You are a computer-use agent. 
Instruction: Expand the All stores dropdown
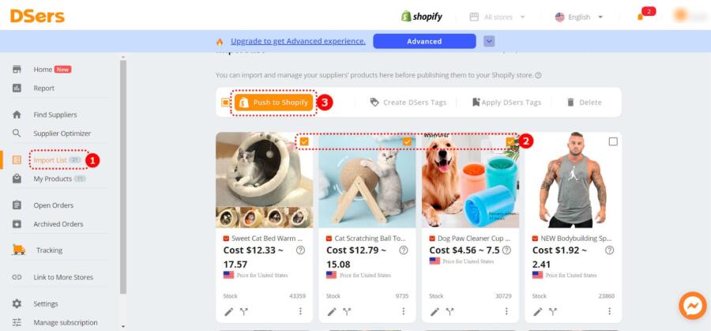(498, 17)
